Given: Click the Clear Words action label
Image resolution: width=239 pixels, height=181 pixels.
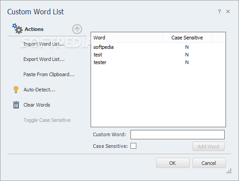Looking at the screenshot, I should click(37, 105).
